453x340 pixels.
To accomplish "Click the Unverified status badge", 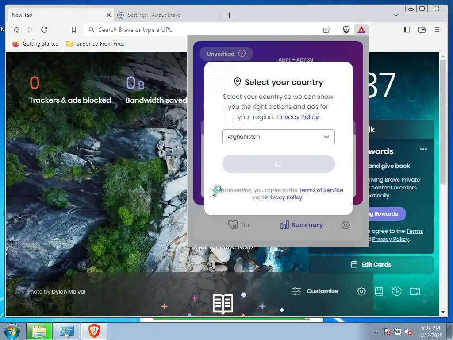I will coord(226,54).
